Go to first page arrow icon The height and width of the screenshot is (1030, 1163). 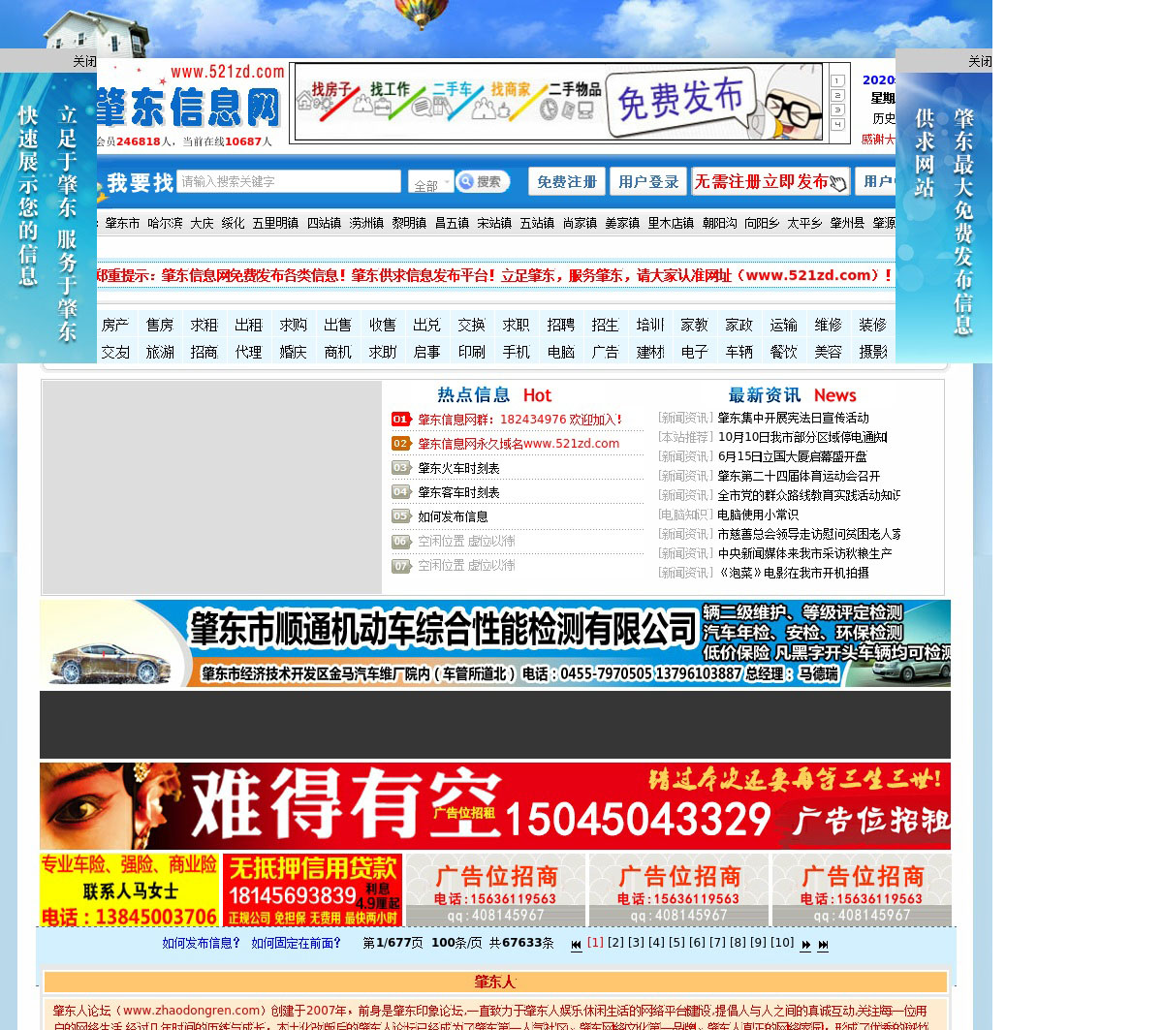(x=577, y=945)
